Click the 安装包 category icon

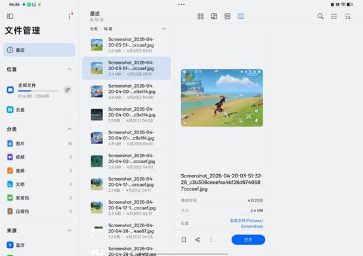[x=10, y=198]
